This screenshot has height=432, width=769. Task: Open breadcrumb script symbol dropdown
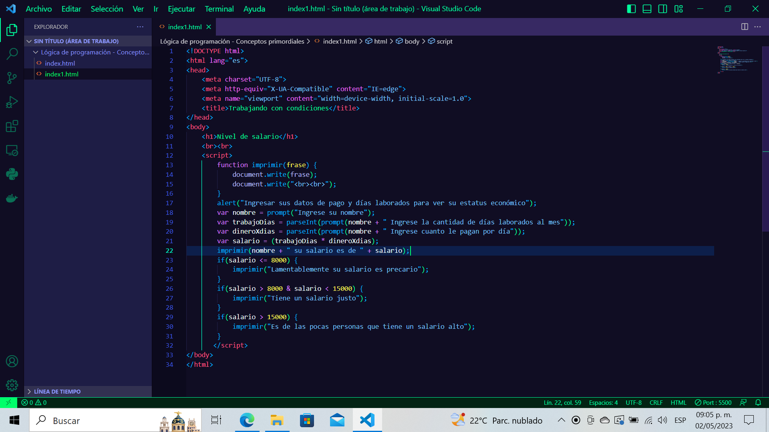pos(440,41)
